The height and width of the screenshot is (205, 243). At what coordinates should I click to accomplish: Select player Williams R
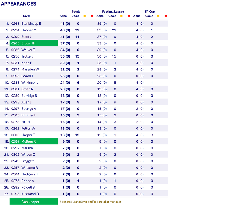[x=30, y=168]
